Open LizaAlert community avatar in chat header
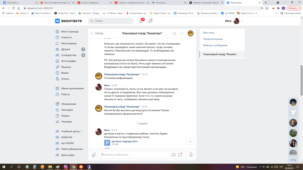The height and width of the screenshot is (170, 303). click(190, 33)
